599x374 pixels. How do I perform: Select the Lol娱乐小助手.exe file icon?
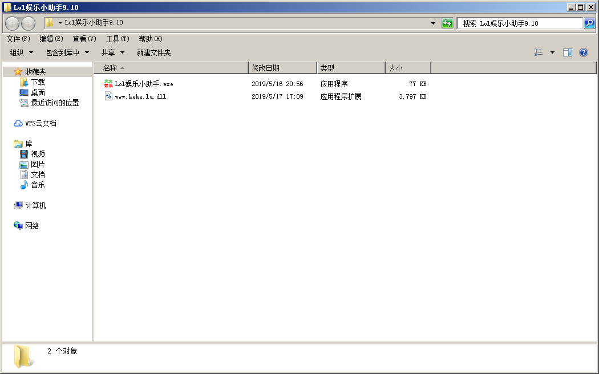pos(108,84)
